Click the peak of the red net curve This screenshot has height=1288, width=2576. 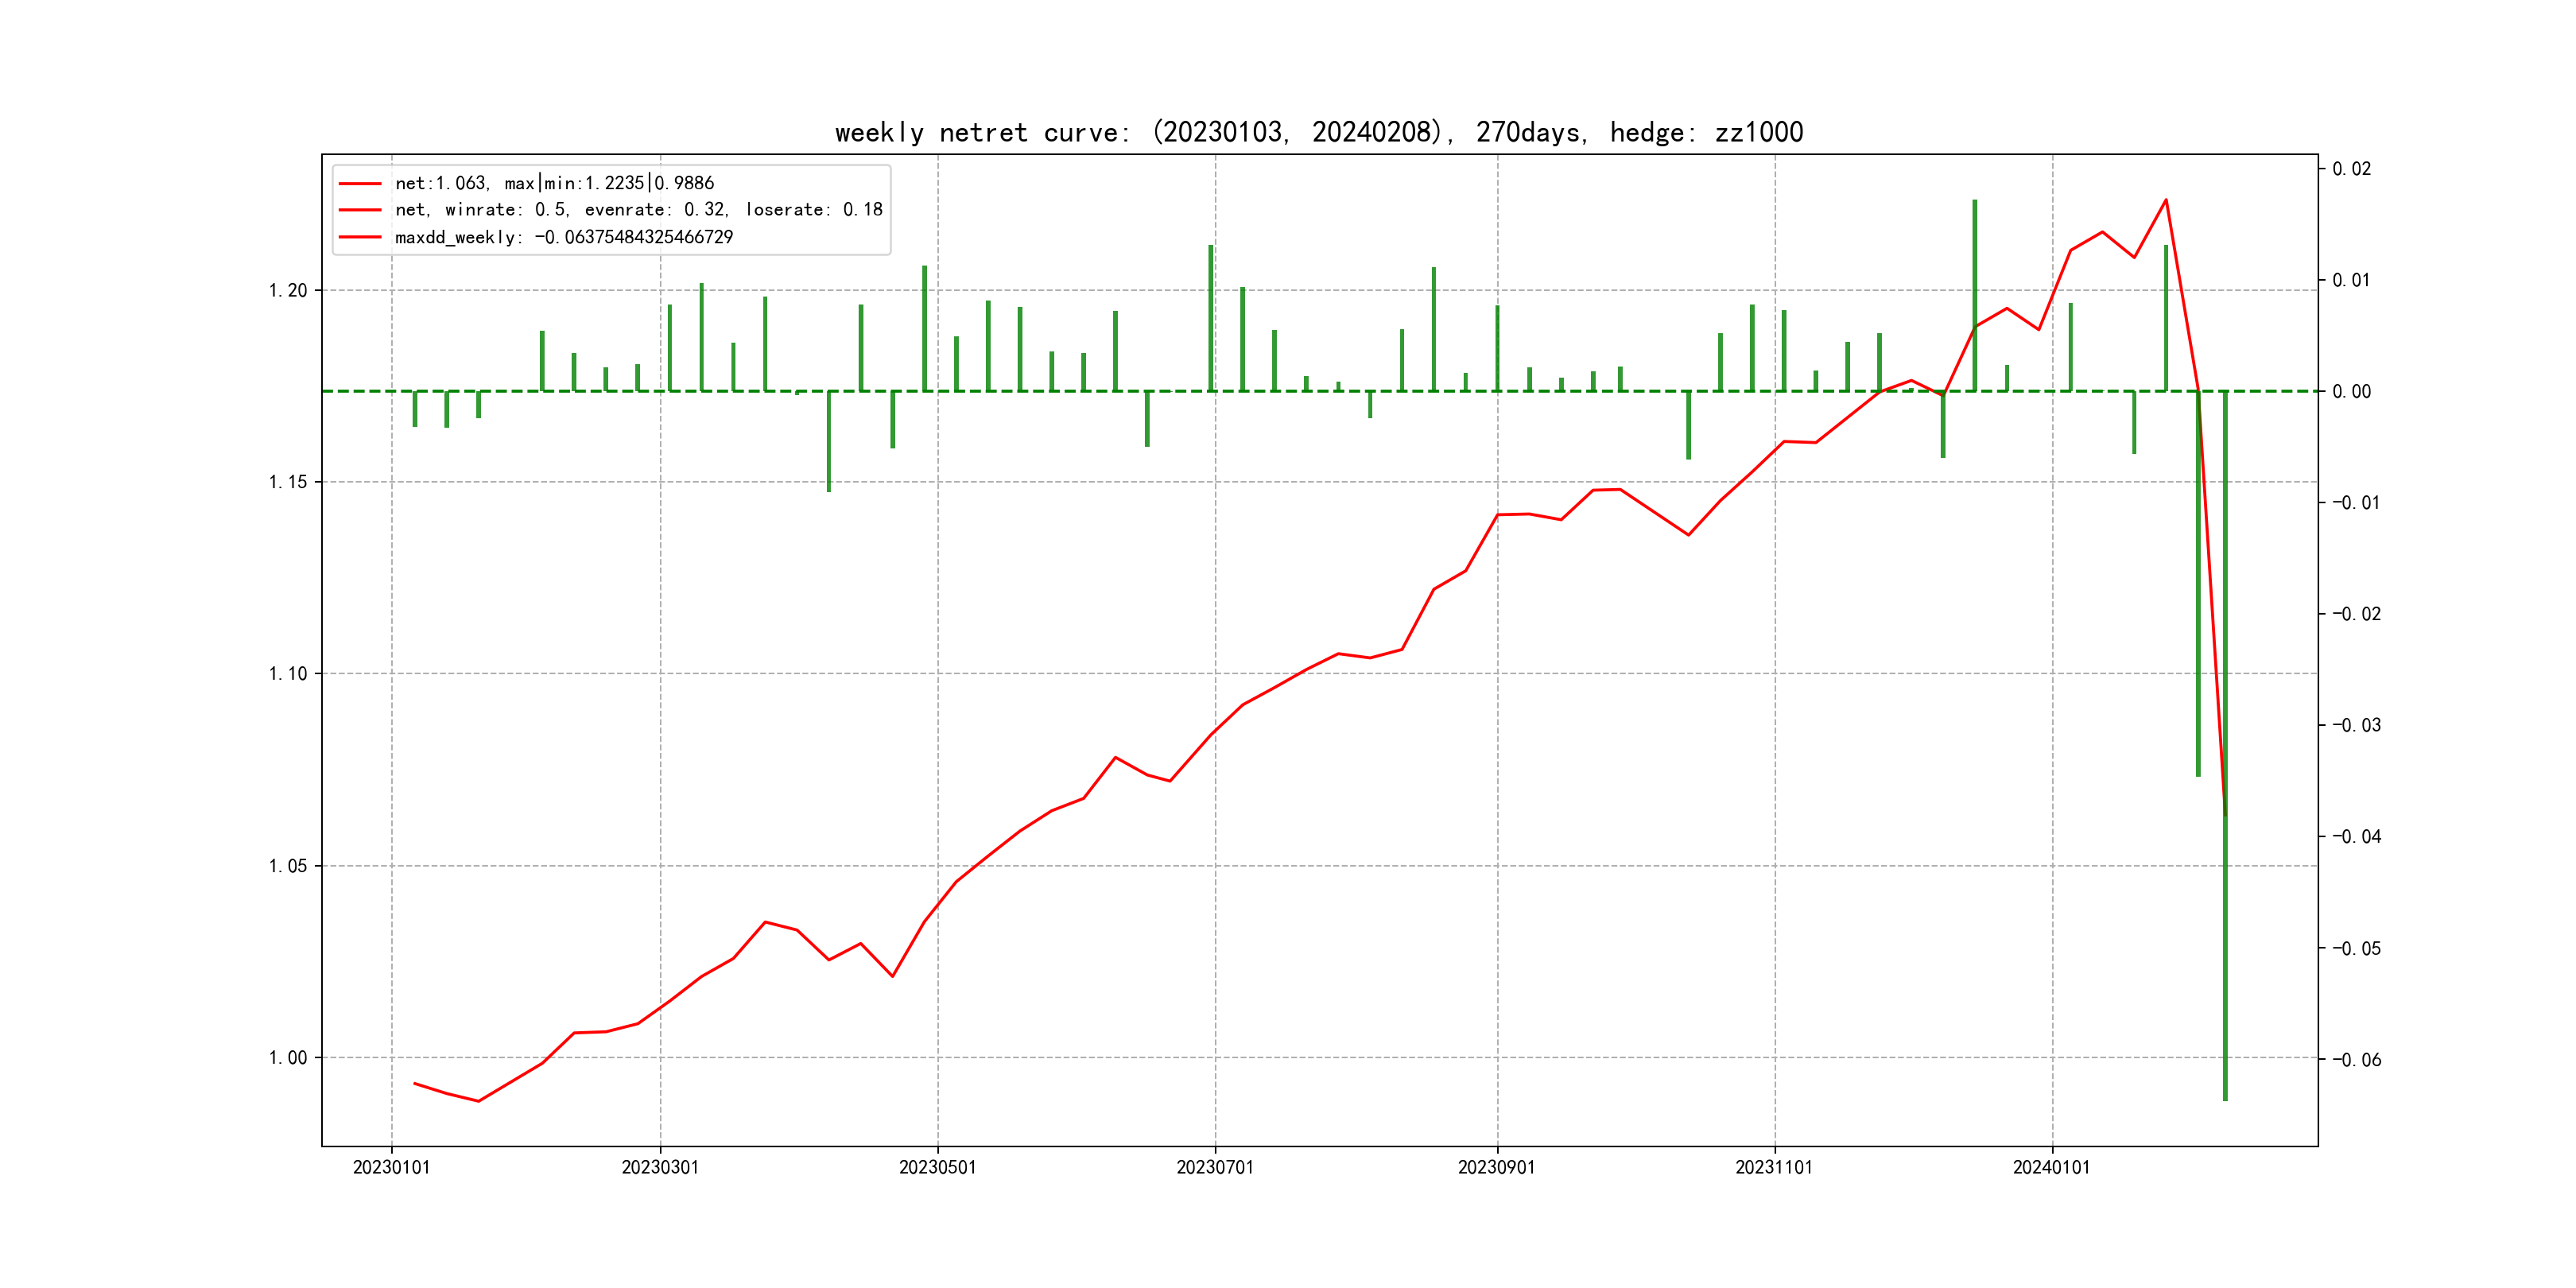[2166, 200]
